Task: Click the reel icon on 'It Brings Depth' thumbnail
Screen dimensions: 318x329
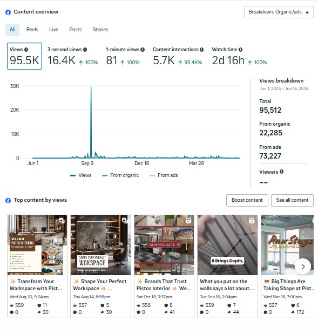Action: [x=252, y=220]
